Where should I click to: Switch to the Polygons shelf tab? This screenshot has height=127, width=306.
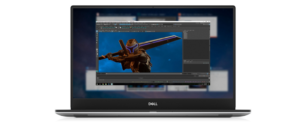pos(107,26)
